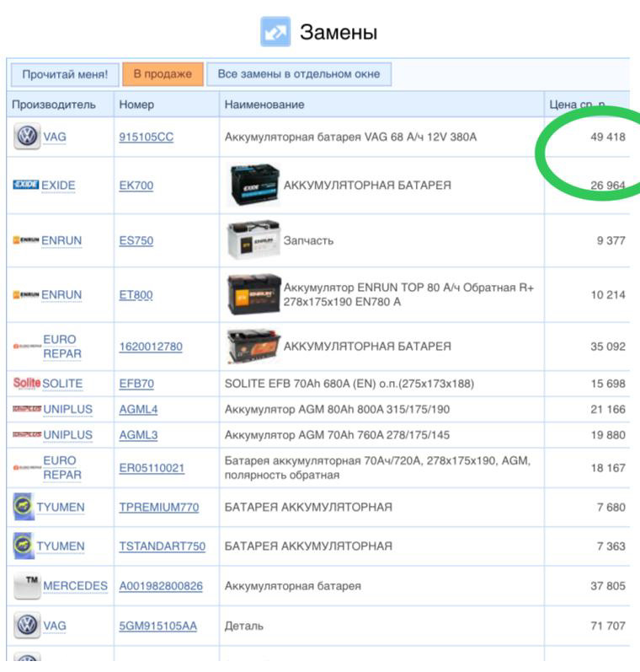The image size is (640, 672).
Task: Click the EXIDE battery thumbnail image
Action: (x=253, y=185)
